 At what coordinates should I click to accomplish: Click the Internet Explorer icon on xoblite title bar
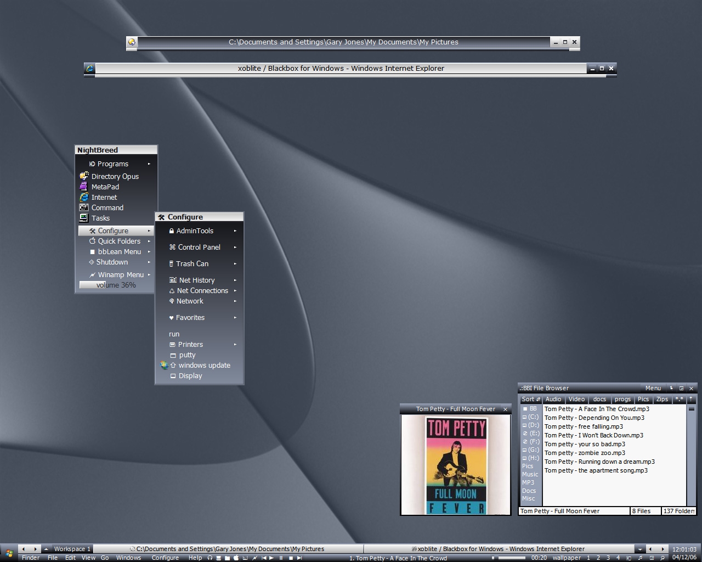(x=90, y=68)
